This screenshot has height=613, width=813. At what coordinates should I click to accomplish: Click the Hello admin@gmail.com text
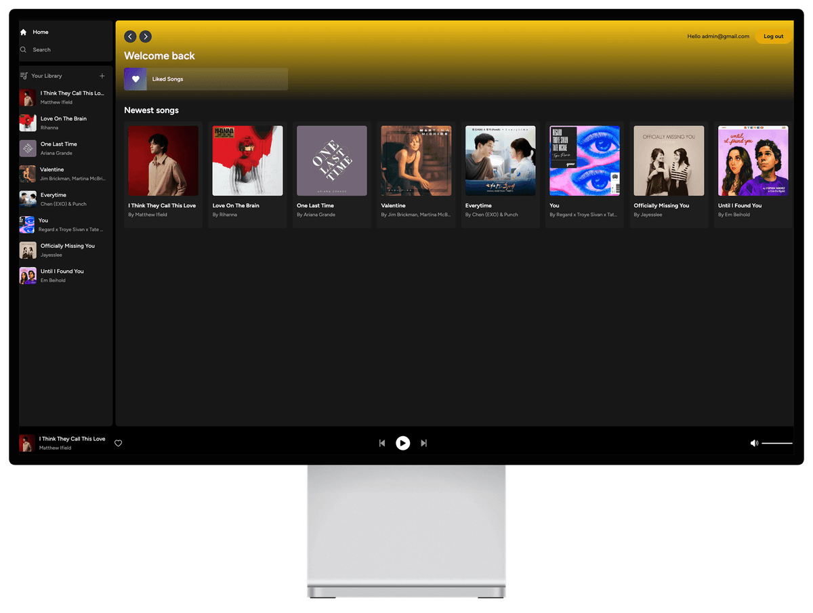click(x=717, y=36)
